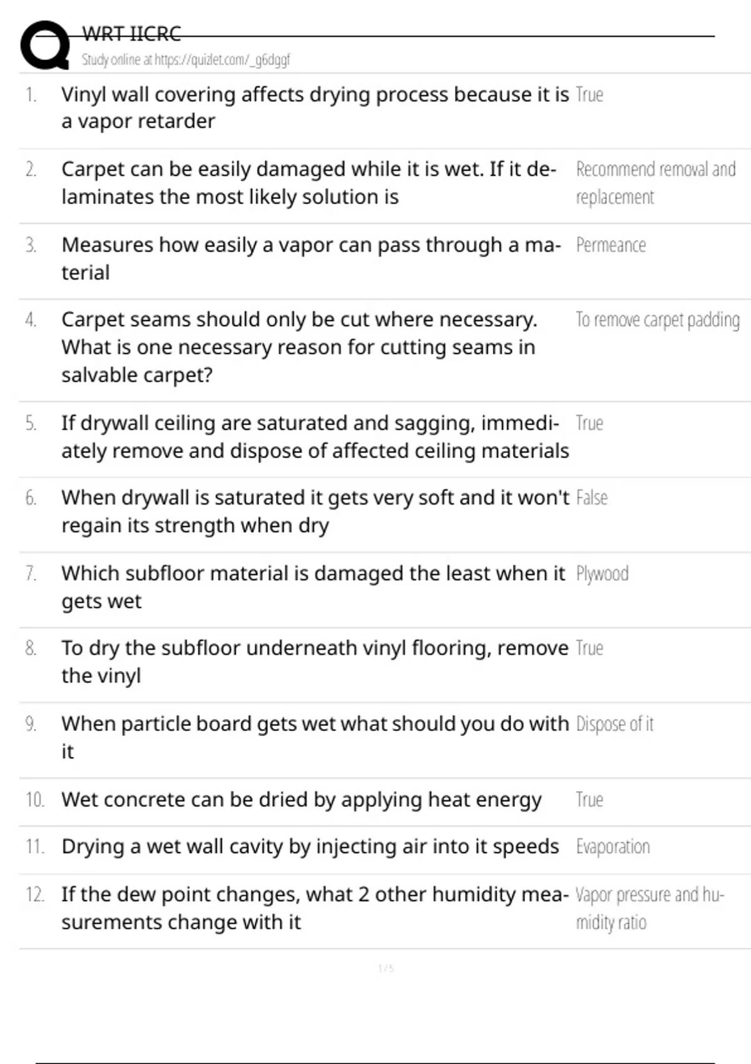The width and height of the screenshot is (751, 1064).
Task: Select the wet concrete heat energy question
Action: tap(302, 800)
